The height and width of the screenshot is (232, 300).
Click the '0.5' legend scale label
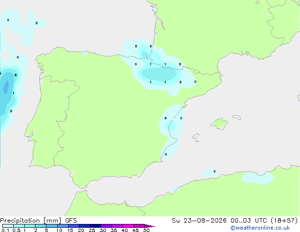pos(17,230)
